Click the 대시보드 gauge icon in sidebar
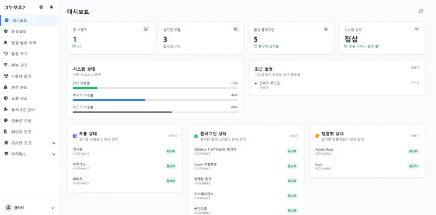 tap(7, 20)
